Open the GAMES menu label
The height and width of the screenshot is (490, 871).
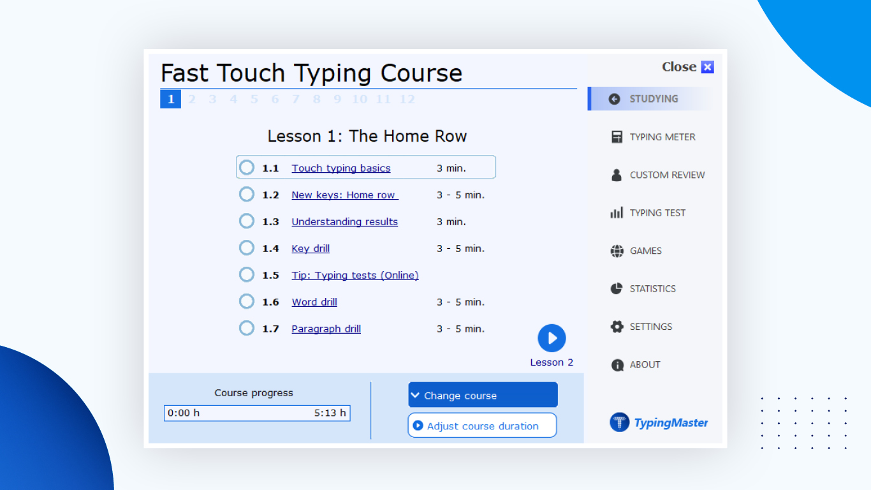[x=646, y=251]
